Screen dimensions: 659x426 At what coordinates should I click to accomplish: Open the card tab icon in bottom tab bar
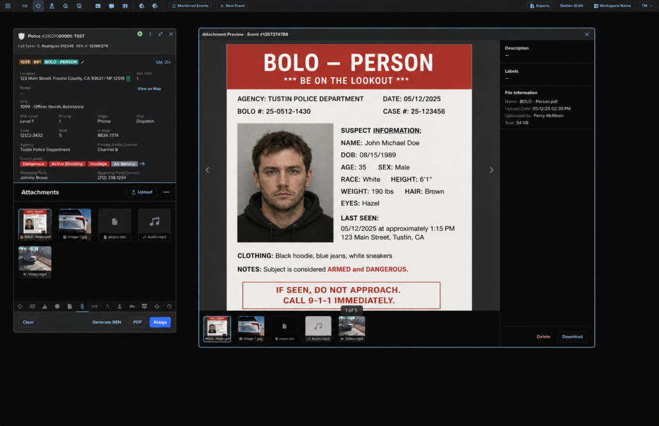pyautogui.click(x=33, y=306)
